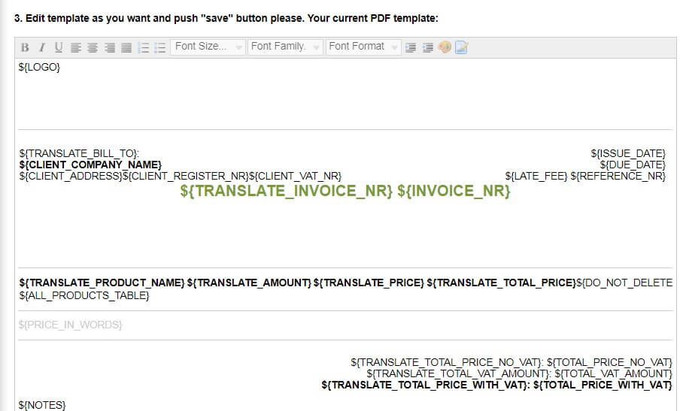Screen dimensions: 692x411
Task: Click ${DUE_DATE} placeholder
Action: [x=633, y=165]
